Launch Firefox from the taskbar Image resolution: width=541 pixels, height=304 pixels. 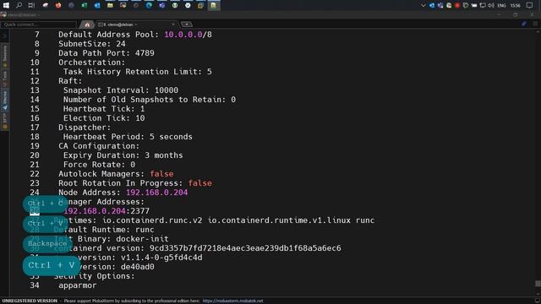58,5
